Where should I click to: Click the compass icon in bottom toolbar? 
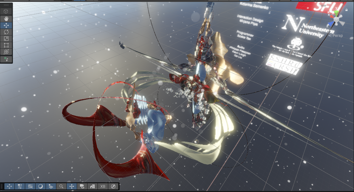coord(113,186)
